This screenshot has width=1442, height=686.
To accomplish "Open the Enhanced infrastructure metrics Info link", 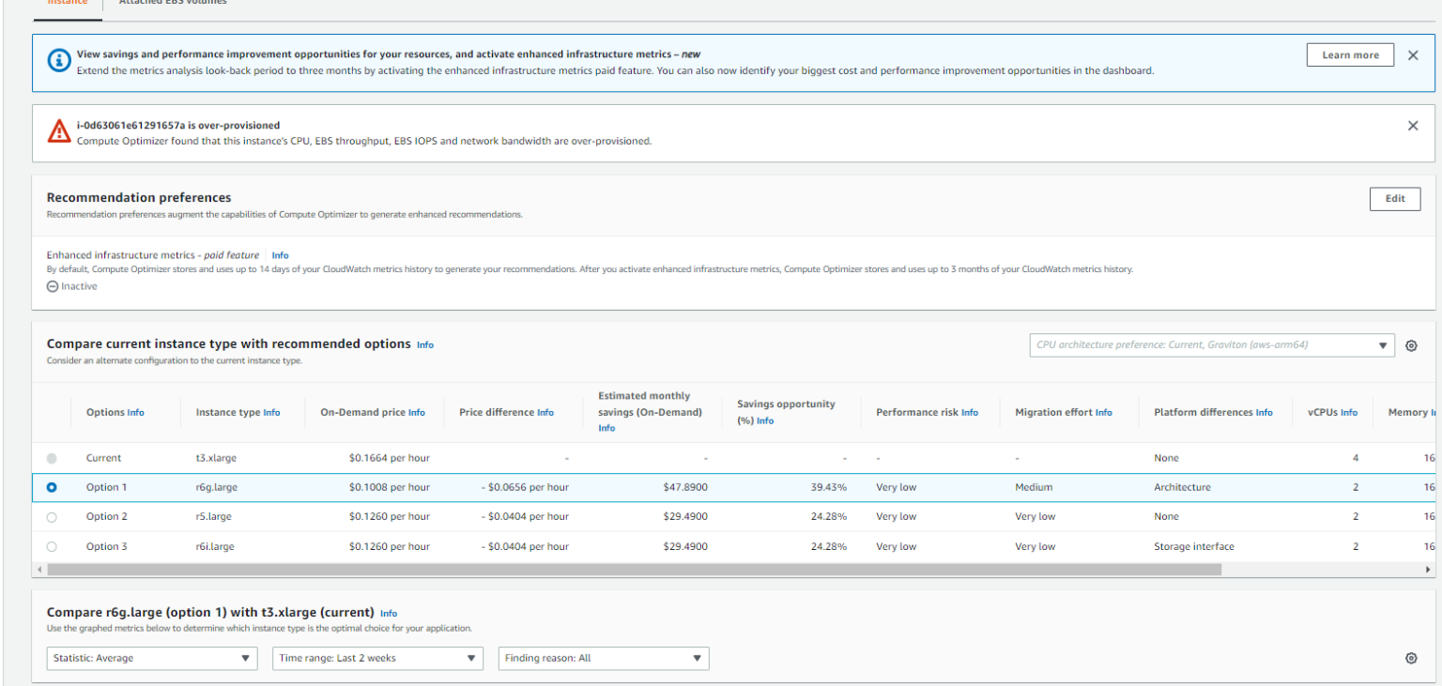I will coord(280,254).
